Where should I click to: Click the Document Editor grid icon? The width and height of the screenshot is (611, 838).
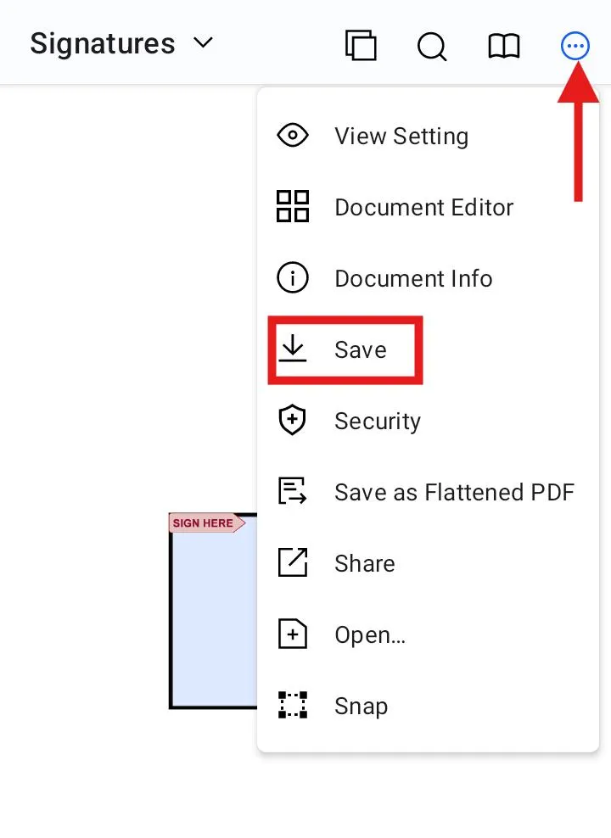click(292, 207)
